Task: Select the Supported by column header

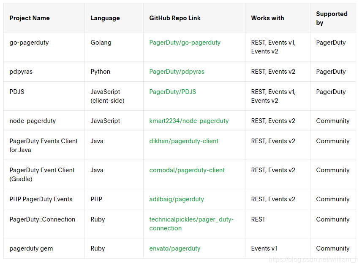Action: click(333, 18)
